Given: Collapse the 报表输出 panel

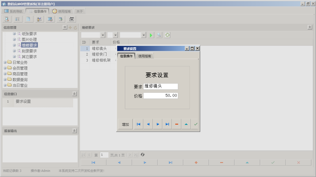Looking at the screenshot, I should coord(74,131).
